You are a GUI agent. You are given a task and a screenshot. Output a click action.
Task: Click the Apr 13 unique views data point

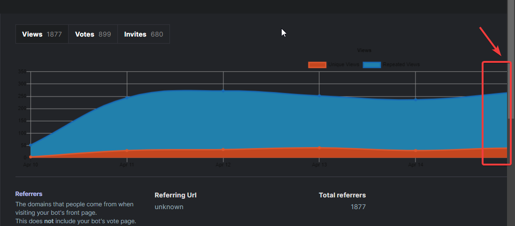click(319, 148)
